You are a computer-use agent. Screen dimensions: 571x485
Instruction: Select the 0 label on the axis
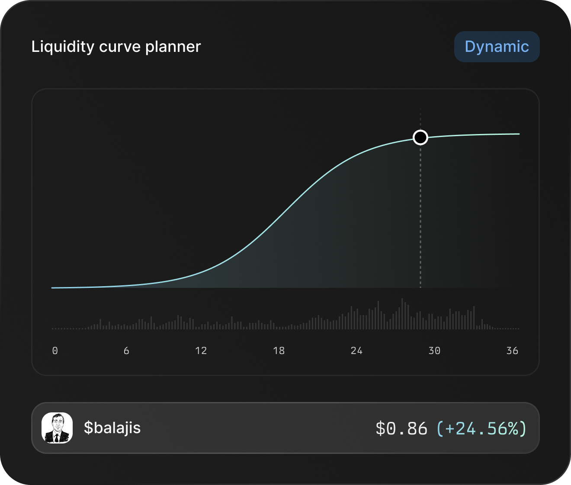(55, 351)
